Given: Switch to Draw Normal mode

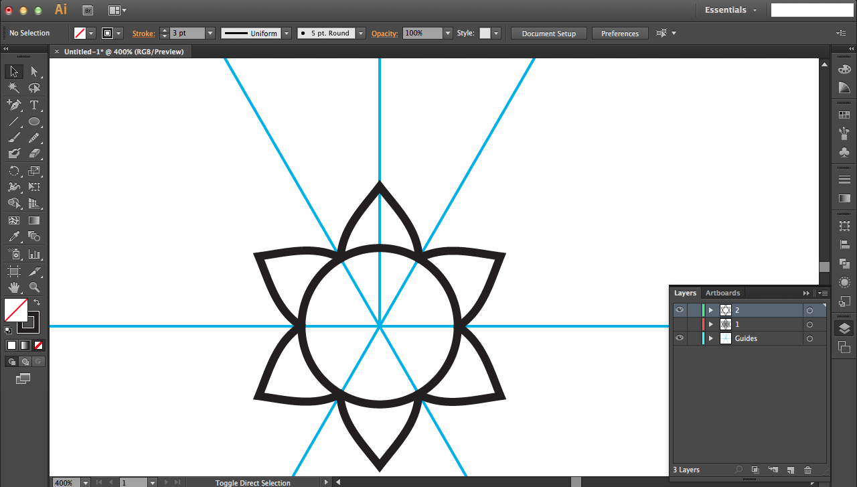Looking at the screenshot, I should tap(11, 362).
